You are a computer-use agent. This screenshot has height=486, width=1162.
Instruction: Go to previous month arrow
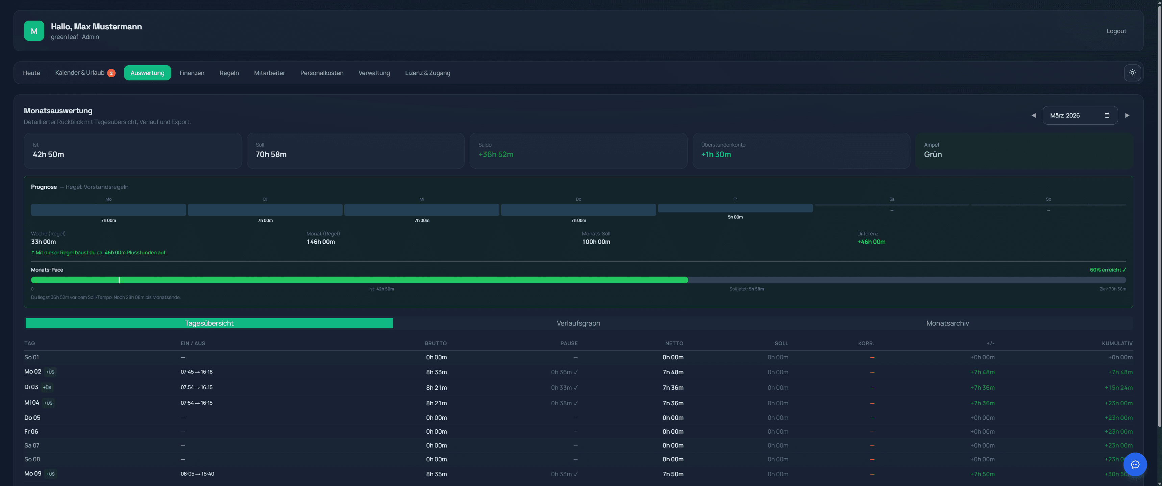[x=1034, y=116]
